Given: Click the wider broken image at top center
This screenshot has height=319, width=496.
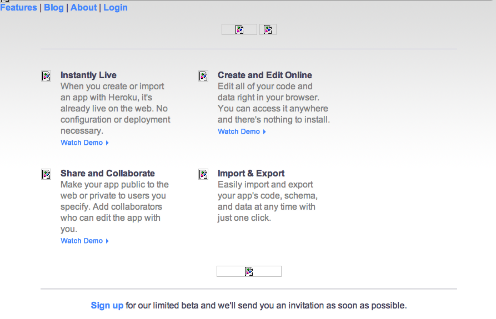Looking at the screenshot, I should (x=239, y=29).
